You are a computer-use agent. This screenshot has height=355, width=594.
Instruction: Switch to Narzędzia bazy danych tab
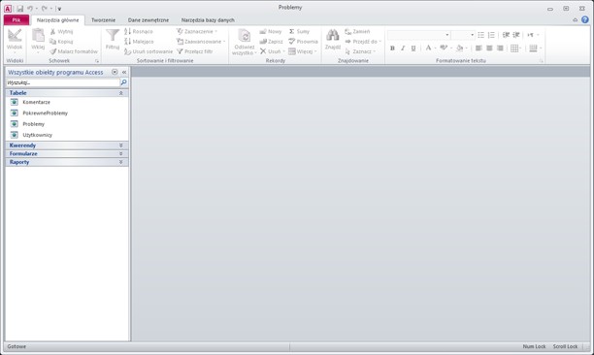[208, 20]
